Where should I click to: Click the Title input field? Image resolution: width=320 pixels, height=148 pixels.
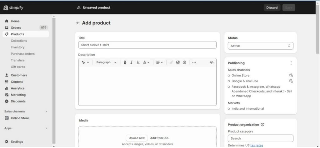click(x=147, y=45)
